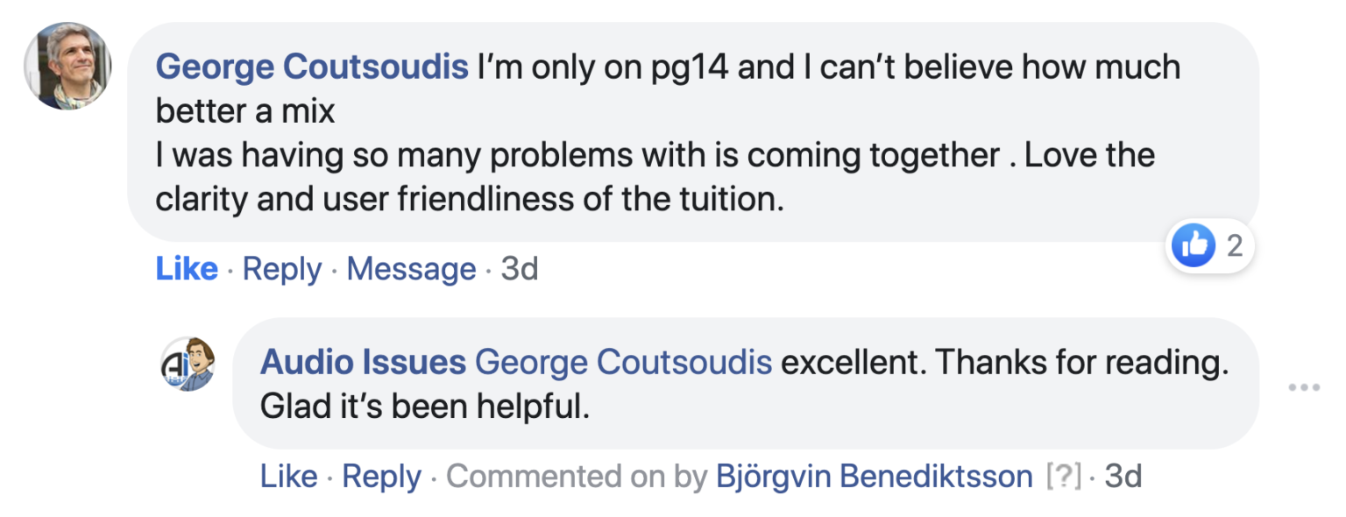View the reaction count of 2
Screen dimensions: 1346x517
pos(1234,246)
